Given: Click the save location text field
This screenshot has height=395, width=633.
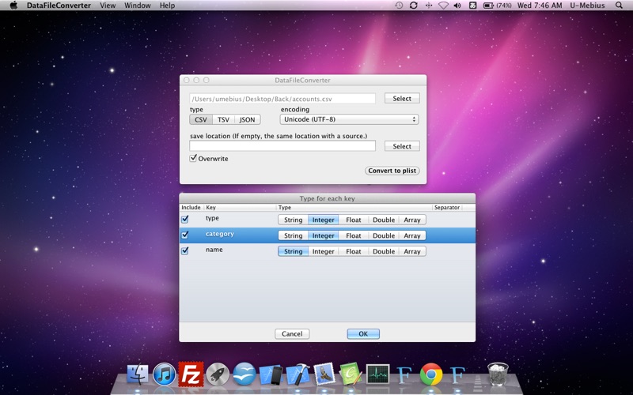Looking at the screenshot, I should pyautogui.click(x=282, y=146).
